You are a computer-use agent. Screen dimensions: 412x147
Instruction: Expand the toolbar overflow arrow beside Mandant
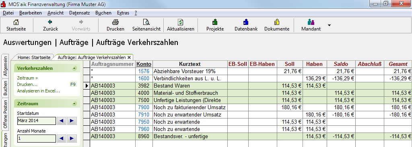point(329,25)
